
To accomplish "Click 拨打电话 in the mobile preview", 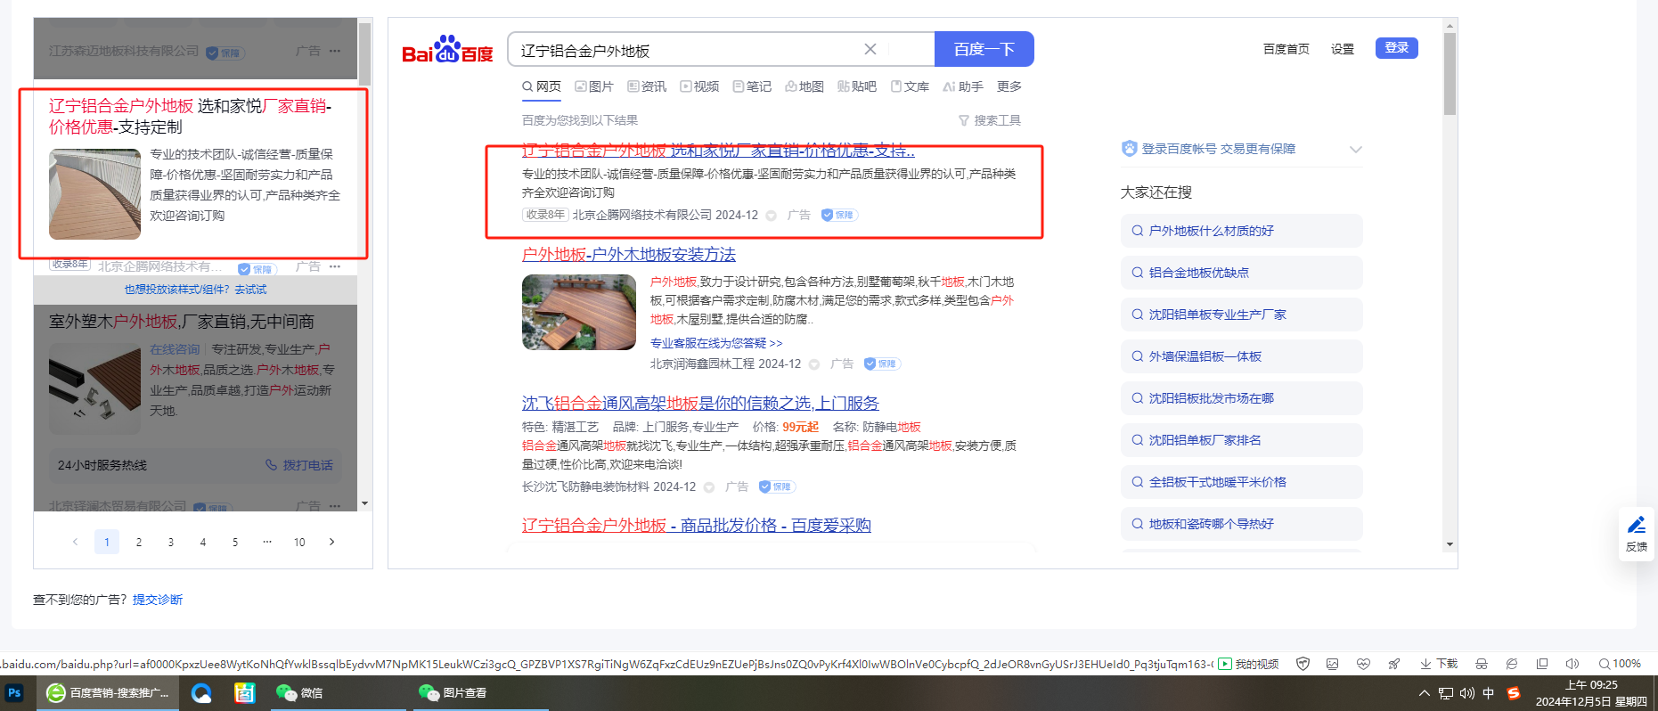I will coord(299,465).
